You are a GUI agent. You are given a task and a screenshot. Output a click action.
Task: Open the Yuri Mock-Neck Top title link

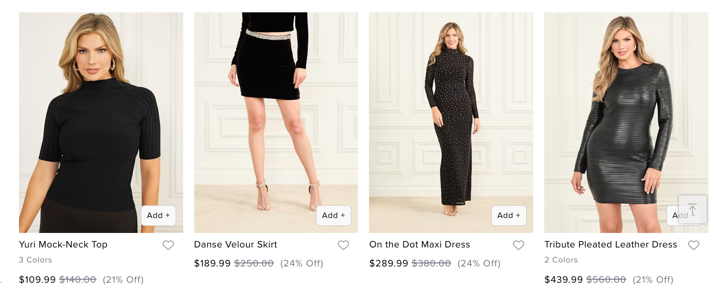[x=63, y=244]
